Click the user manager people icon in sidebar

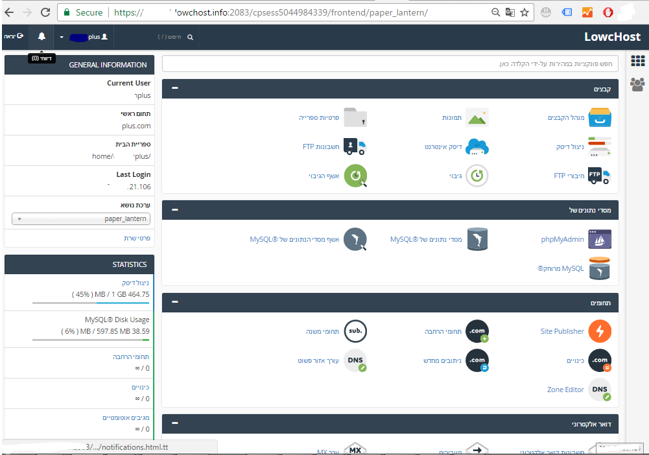[637, 84]
